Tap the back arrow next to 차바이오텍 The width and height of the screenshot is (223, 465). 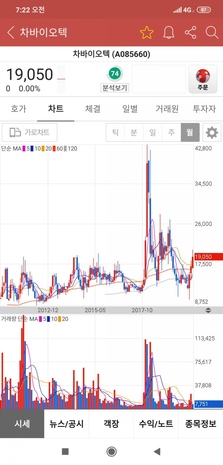point(11,32)
